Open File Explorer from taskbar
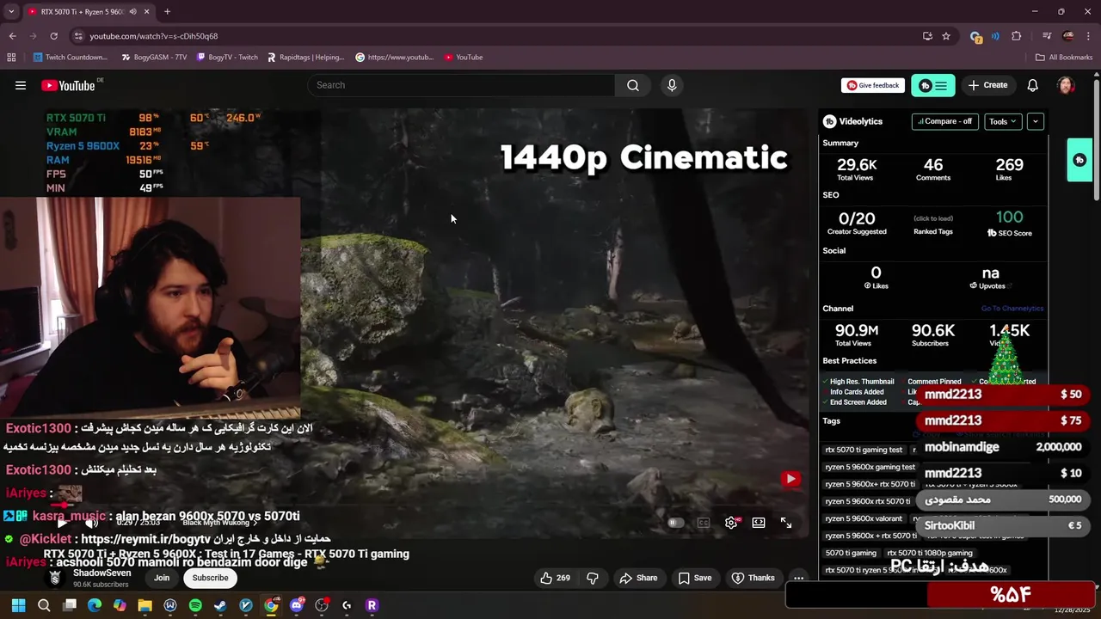Screen dimensions: 1101x619 tap(145, 605)
